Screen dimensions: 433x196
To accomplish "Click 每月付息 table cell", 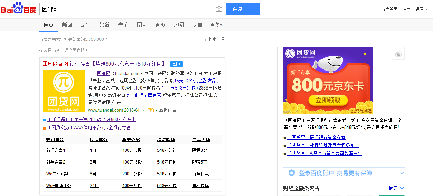I will 201,174.
